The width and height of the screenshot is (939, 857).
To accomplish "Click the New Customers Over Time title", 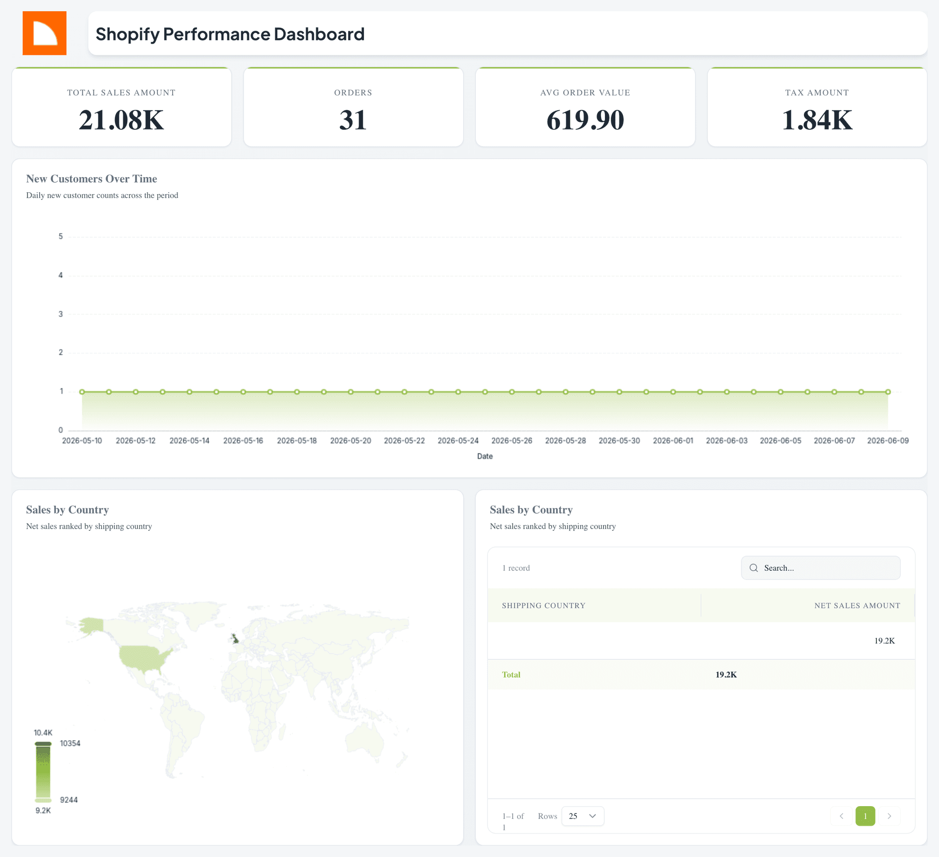I will point(91,179).
